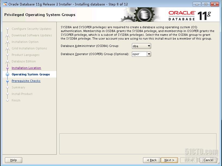Click the Installation Location step bullet

tap(8, 68)
